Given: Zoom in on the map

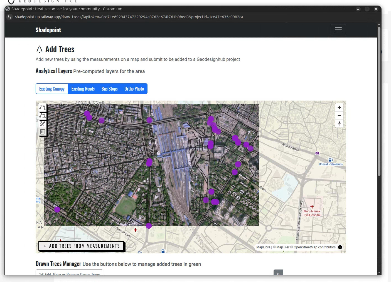Looking at the screenshot, I should 339,108.
